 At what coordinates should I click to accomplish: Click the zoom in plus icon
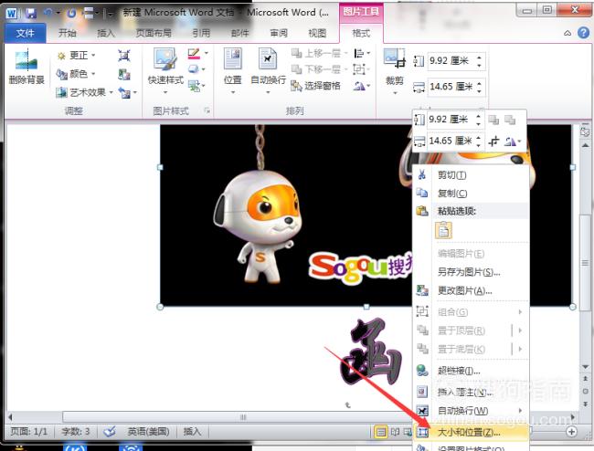tap(571, 431)
